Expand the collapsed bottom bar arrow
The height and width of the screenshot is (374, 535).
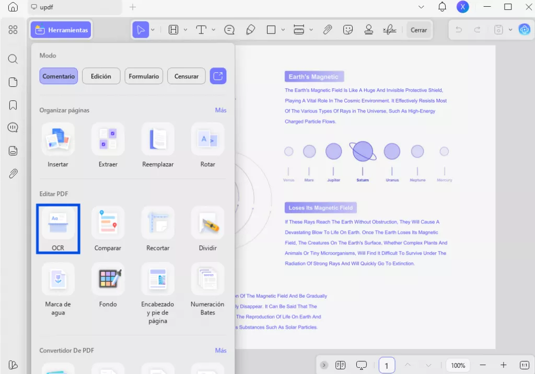(x=324, y=365)
